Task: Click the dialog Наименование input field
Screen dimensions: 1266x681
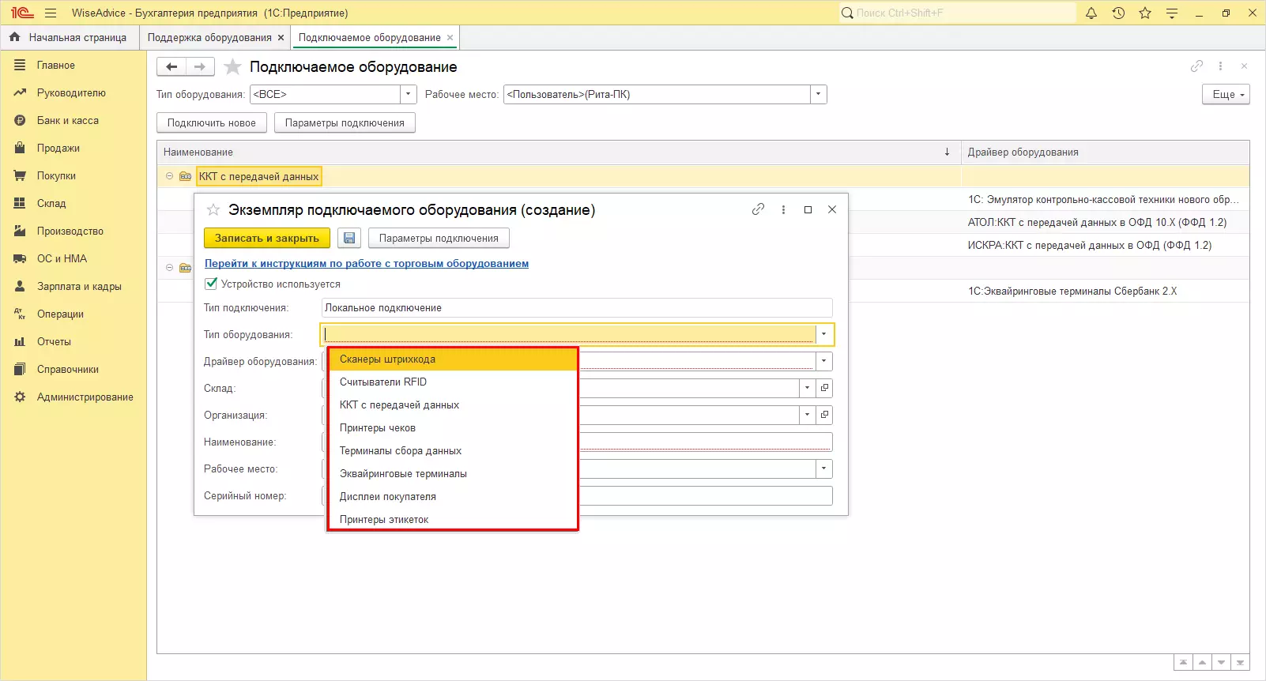Action: [x=578, y=442]
